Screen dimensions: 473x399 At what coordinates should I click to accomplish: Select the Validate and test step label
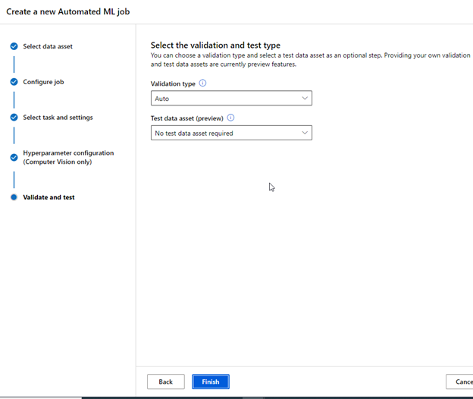(49, 197)
